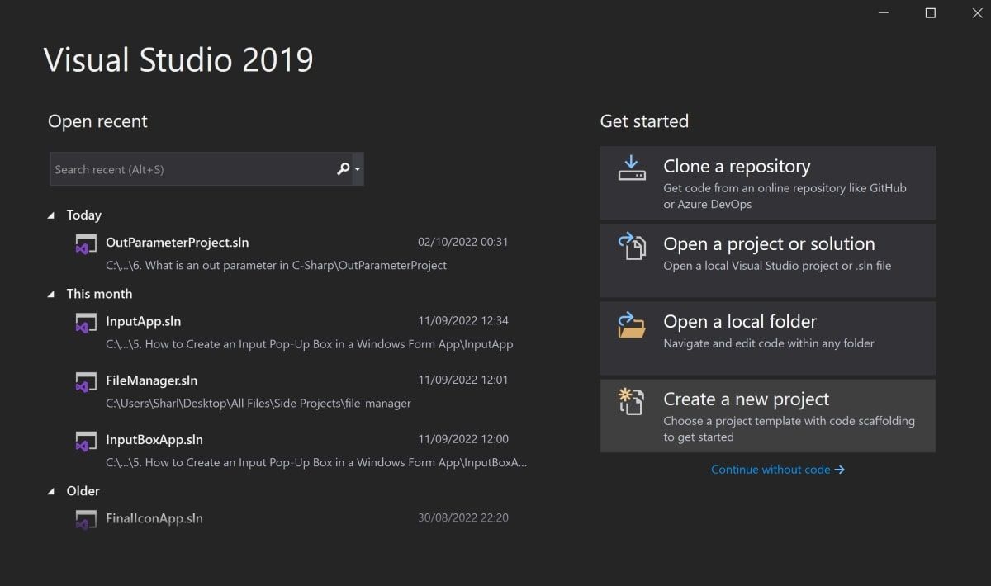The width and height of the screenshot is (991, 586).
Task: Collapse the Today group
Action: (51, 215)
